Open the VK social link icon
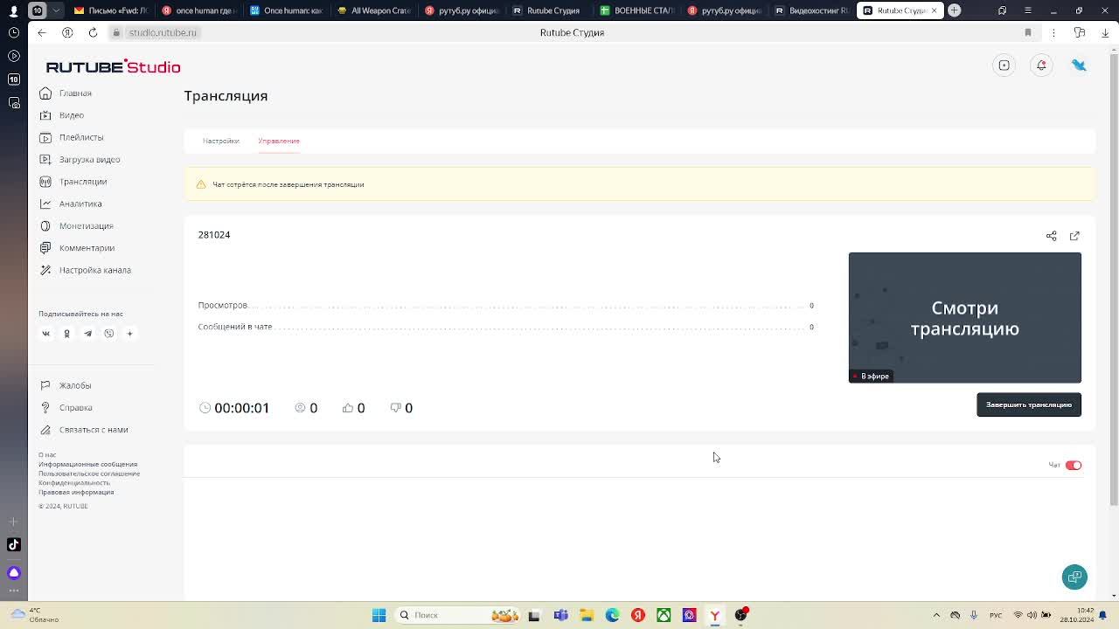 (46, 334)
